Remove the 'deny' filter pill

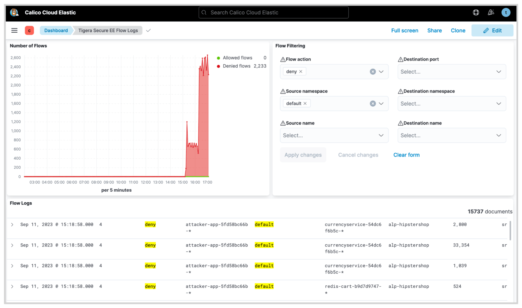pos(301,71)
